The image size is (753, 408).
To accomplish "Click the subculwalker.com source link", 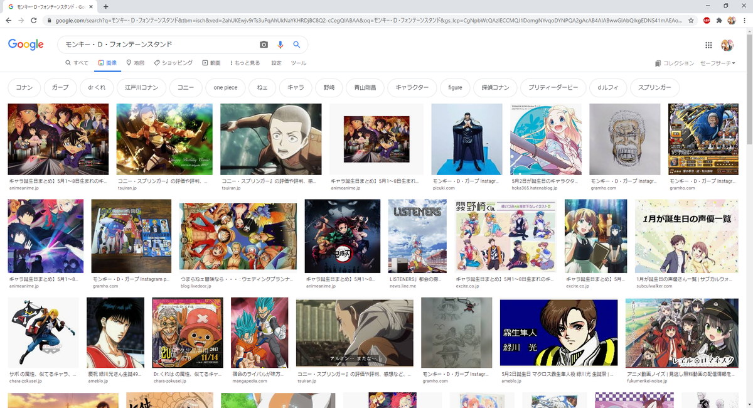I will [x=654, y=286].
